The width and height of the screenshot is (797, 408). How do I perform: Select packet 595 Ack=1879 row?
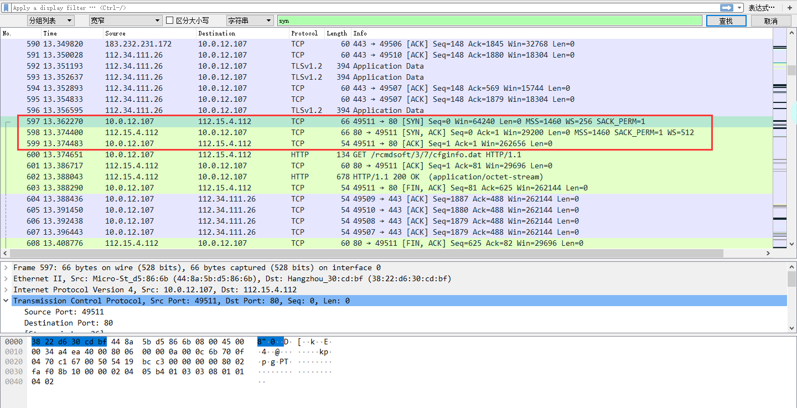(x=386, y=99)
